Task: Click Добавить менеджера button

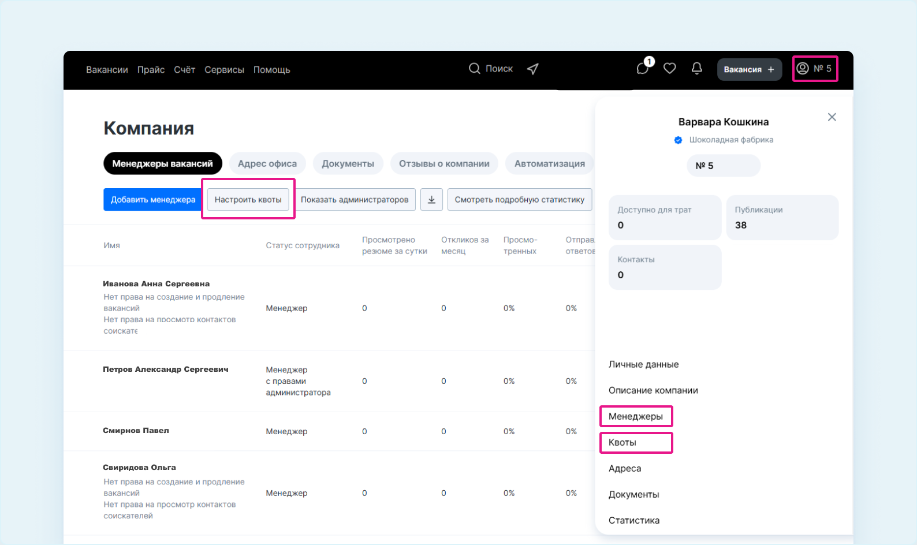Action: click(x=153, y=200)
